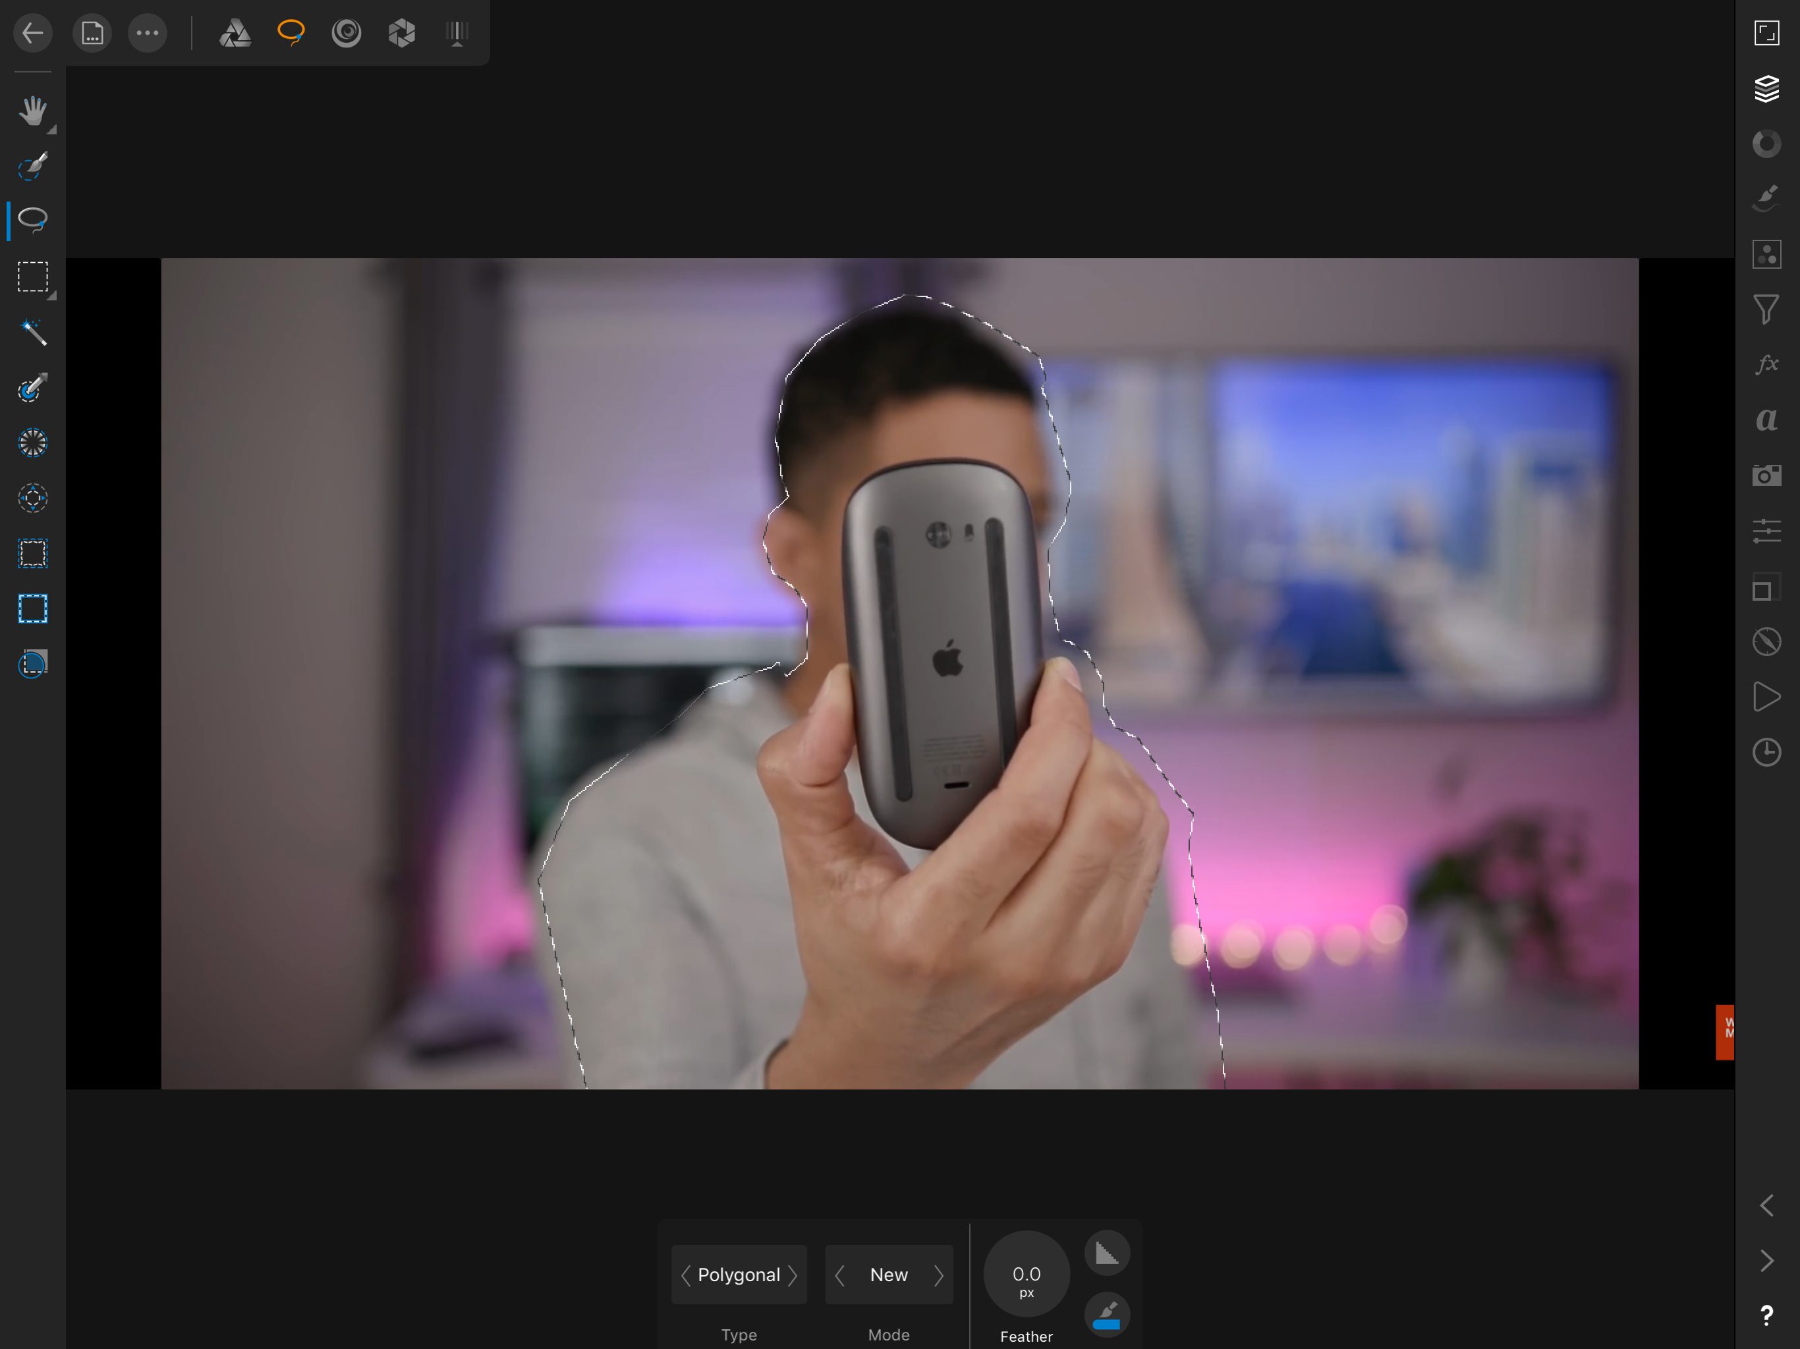1800x1349 pixels.
Task: Open the Stock studio camera icon
Action: (x=1766, y=475)
